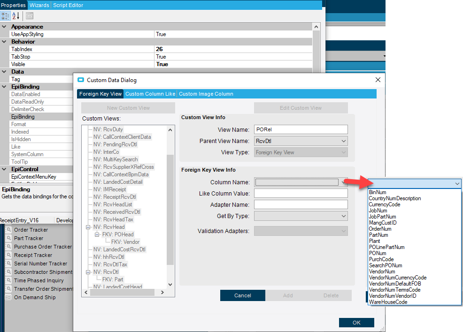Select SearchPONum in the column dropdown list
The height and width of the screenshot is (332, 463).
[x=386, y=265]
